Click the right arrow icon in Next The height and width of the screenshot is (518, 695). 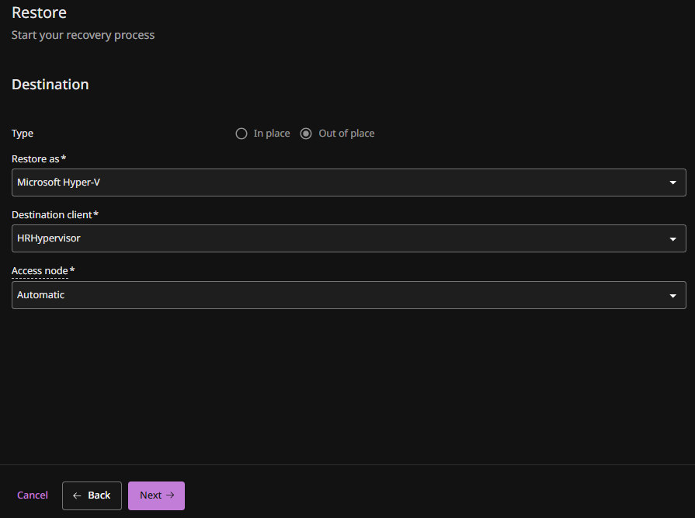[x=170, y=495]
